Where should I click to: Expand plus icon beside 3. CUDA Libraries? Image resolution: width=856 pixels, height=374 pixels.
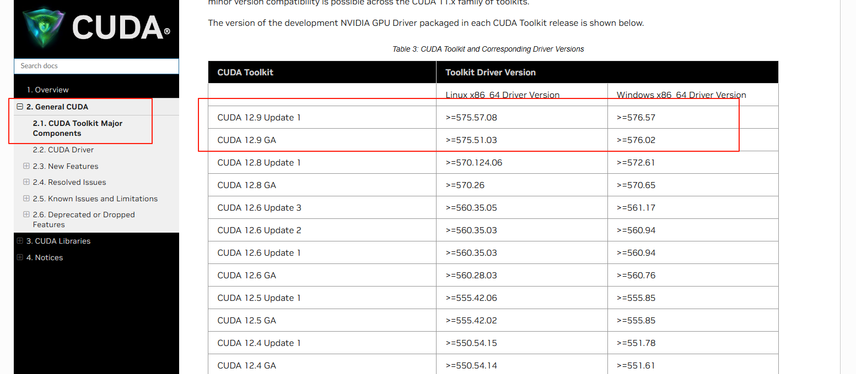pos(20,241)
